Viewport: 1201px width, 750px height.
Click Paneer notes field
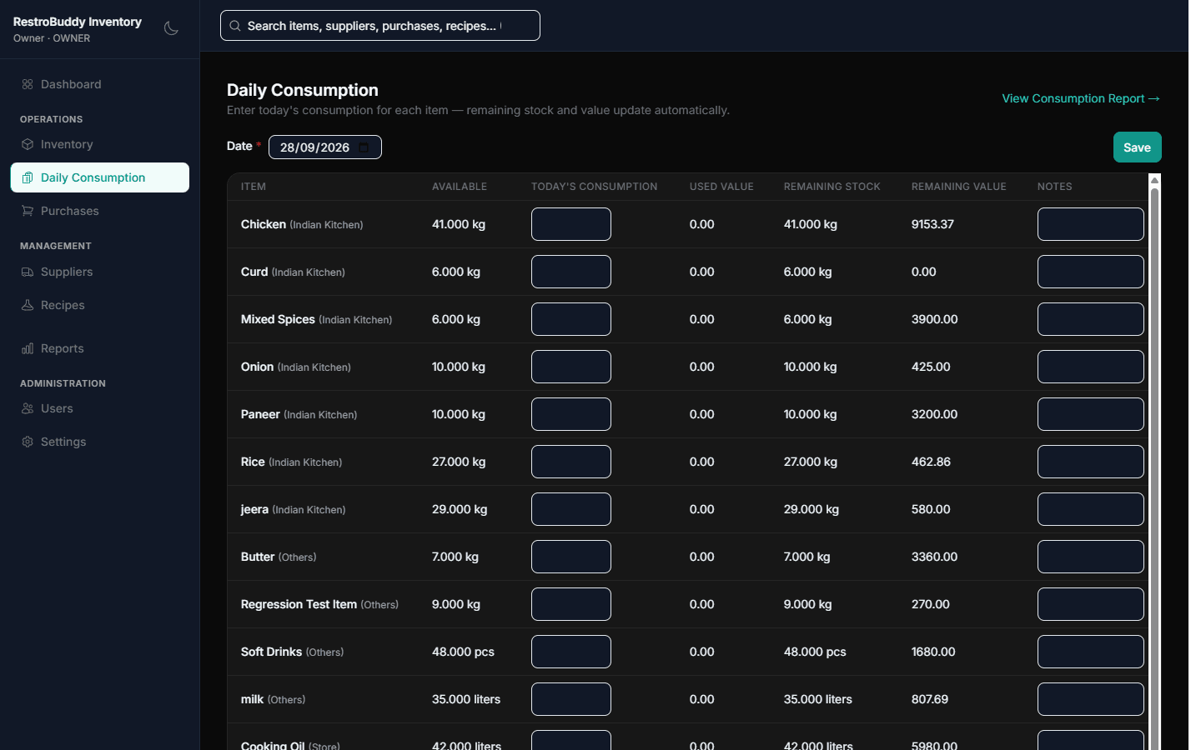(1091, 414)
